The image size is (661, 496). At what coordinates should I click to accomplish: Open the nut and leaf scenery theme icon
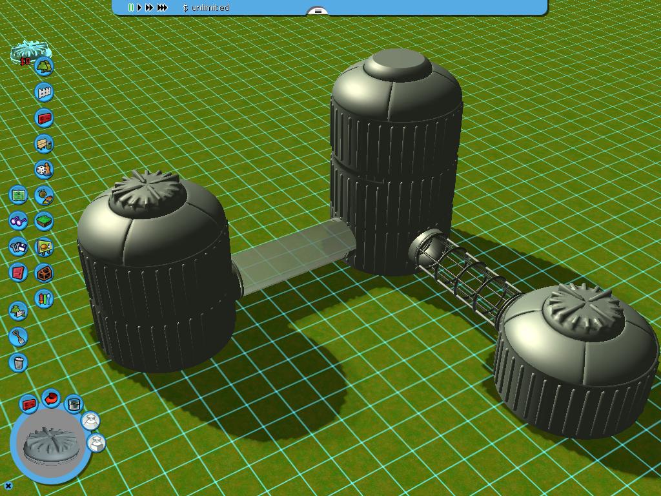44,196
